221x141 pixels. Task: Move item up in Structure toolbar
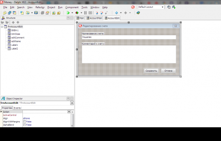click(13, 22)
